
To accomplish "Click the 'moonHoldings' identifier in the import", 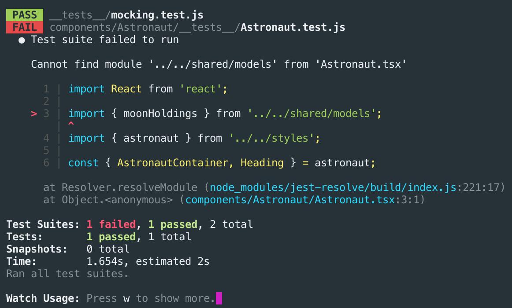I will [x=160, y=114].
